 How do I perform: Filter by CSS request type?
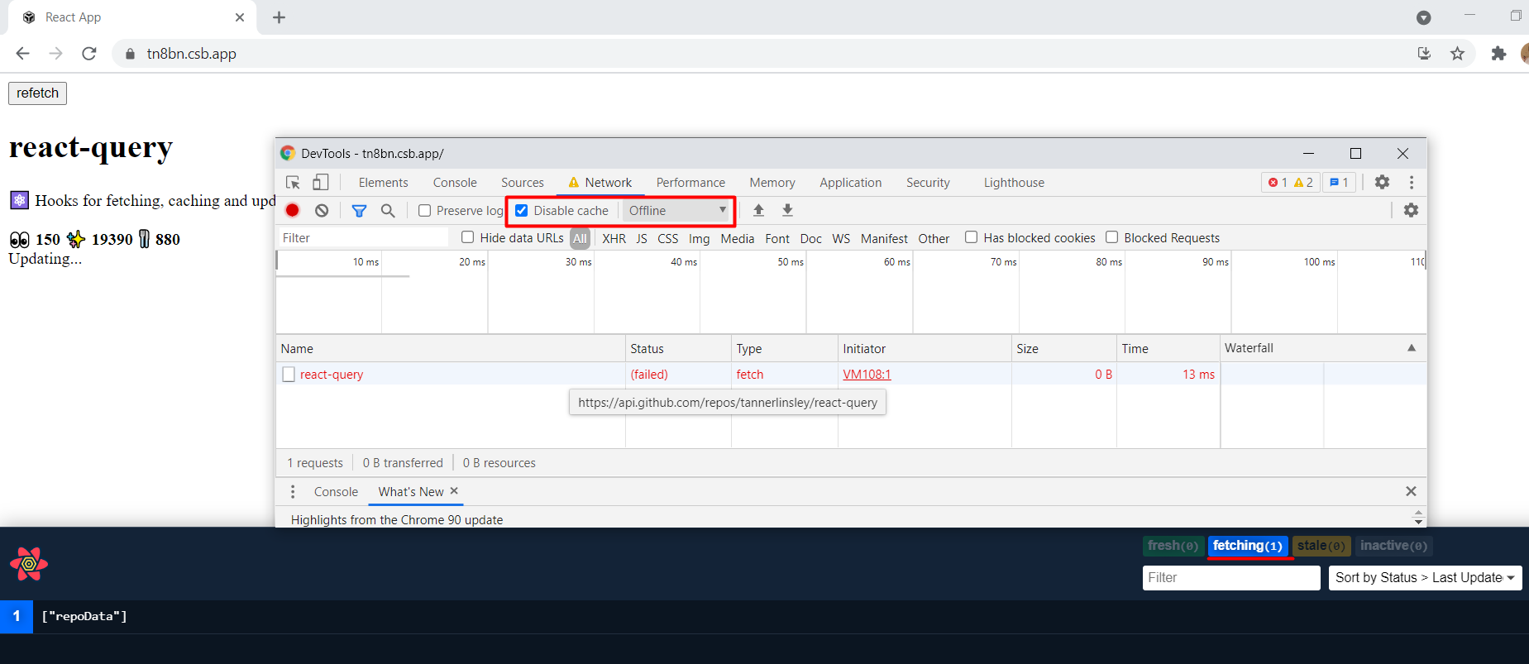[x=668, y=238]
